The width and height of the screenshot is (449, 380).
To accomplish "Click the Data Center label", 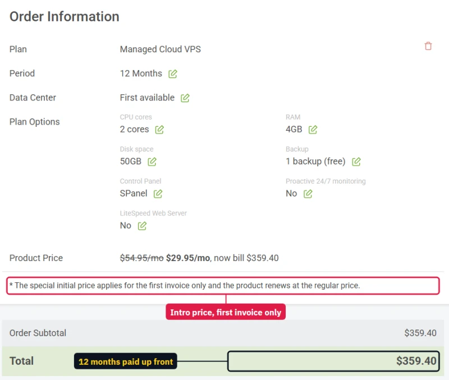I will point(33,98).
